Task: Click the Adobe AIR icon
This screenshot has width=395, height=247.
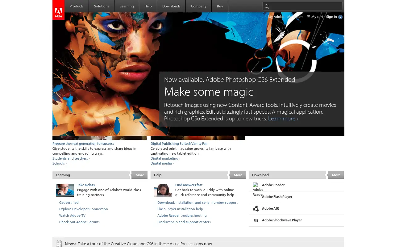Action: pyautogui.click(x=256, y=209)
